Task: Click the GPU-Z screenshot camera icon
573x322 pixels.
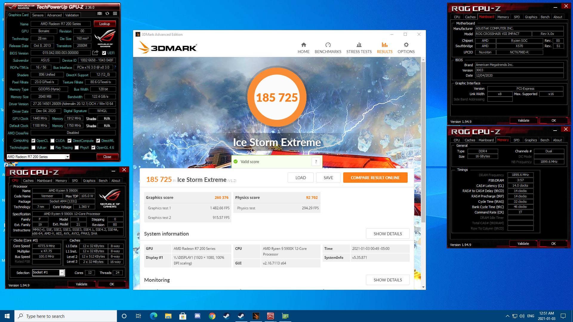Action: point(100,13)
